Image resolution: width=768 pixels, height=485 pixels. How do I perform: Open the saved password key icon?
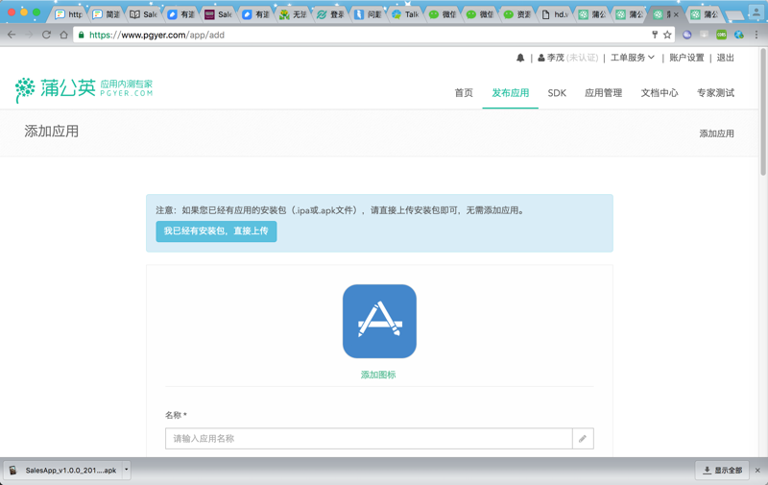655,35
